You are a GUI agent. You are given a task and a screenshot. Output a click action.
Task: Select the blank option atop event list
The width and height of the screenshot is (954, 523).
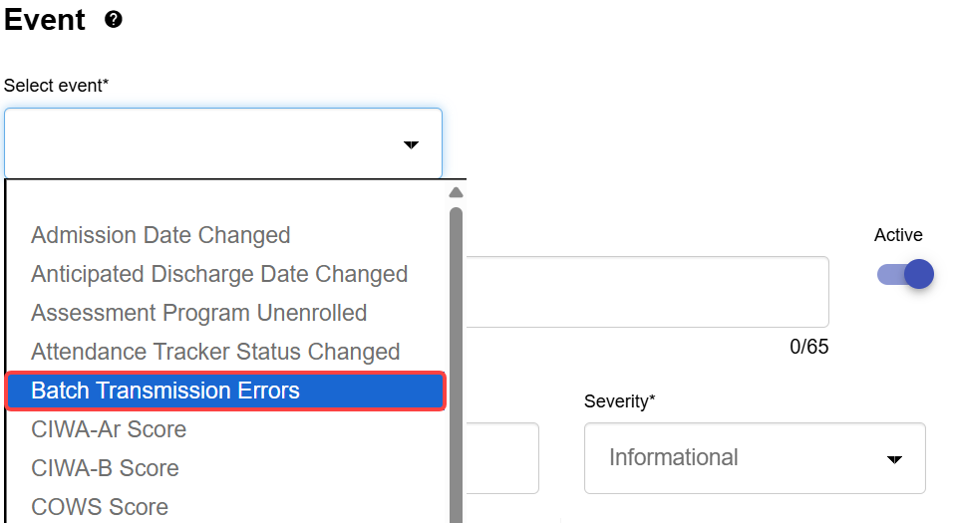pyautogui.click(x=224, y=202)
